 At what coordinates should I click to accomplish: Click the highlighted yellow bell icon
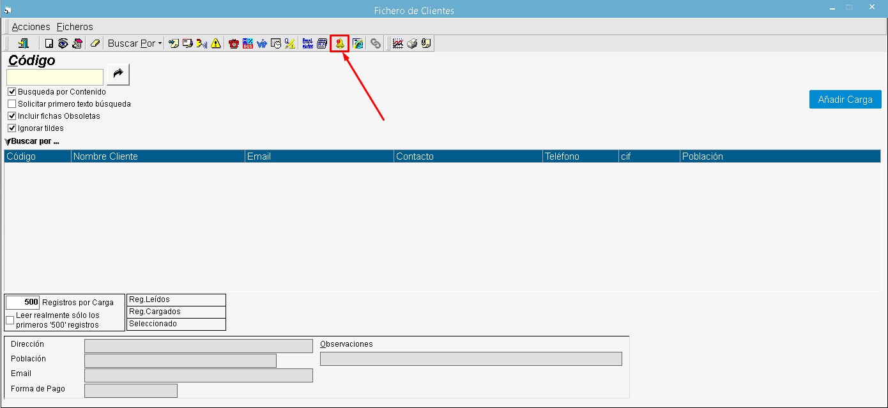click(340, 43)
